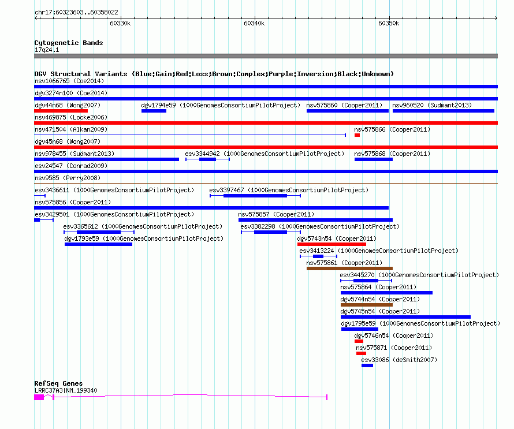Screen dimensions: 514x429
Task: Click the blue esv33086 gain bar
Action: pyautogui.click(x=367, y=365)
